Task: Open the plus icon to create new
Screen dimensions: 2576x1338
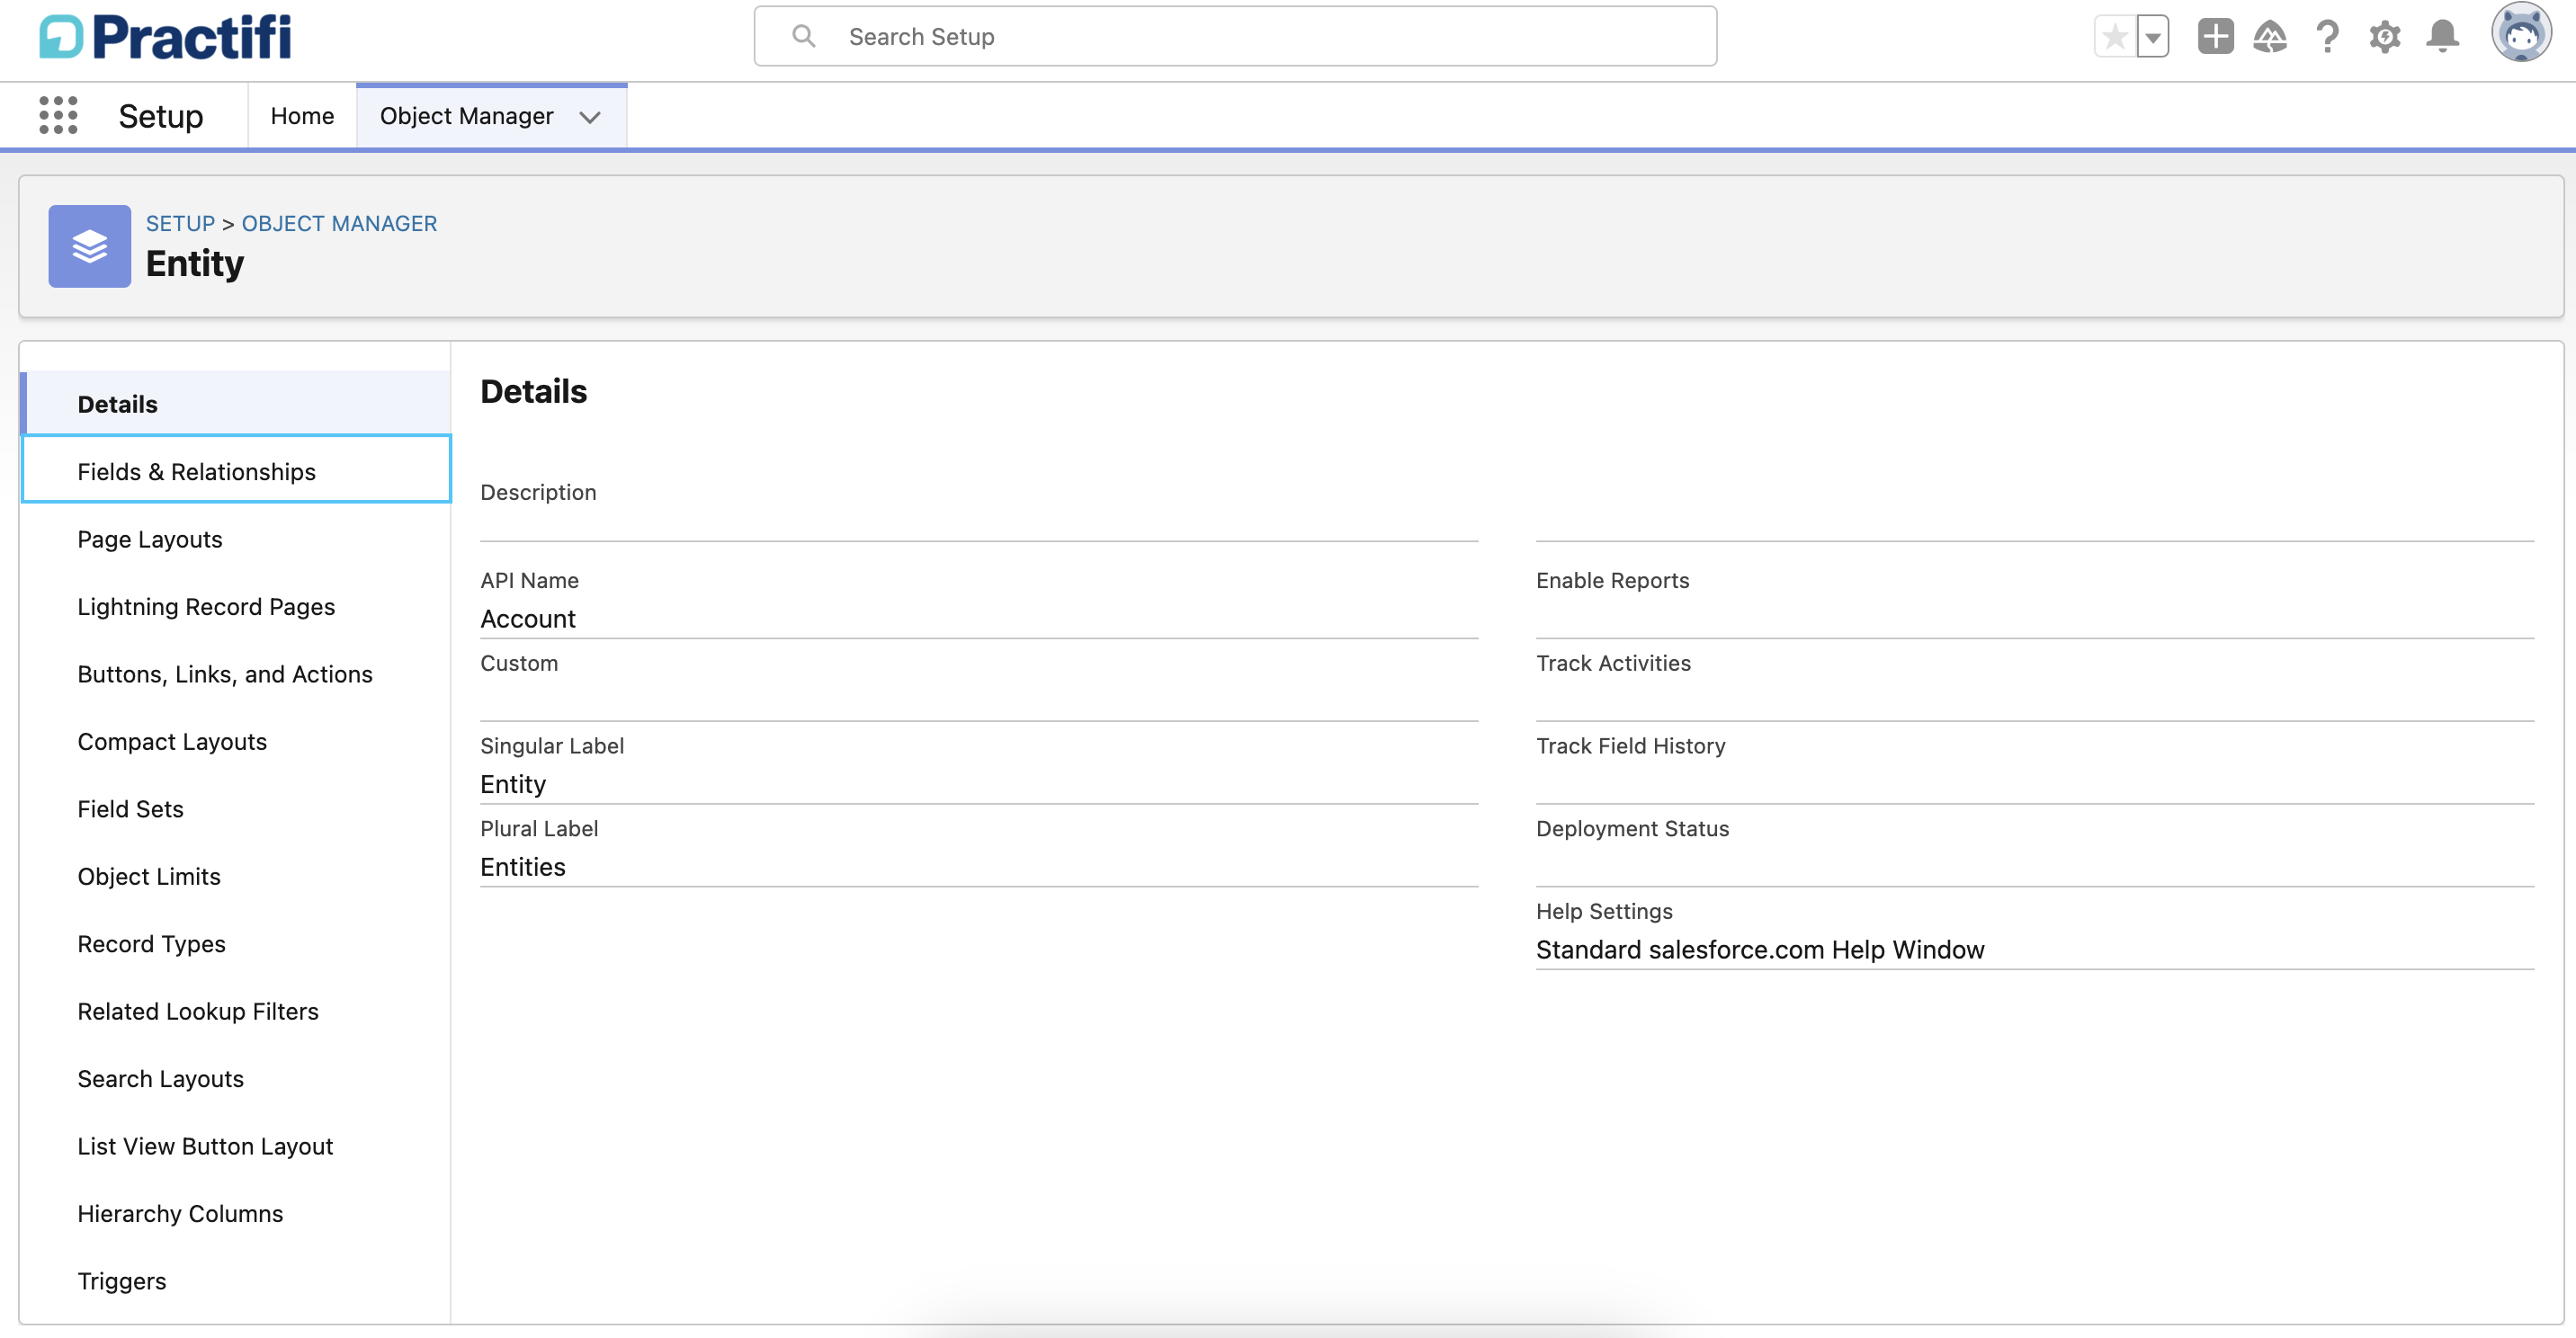Action: click(x=2214, y=36)
